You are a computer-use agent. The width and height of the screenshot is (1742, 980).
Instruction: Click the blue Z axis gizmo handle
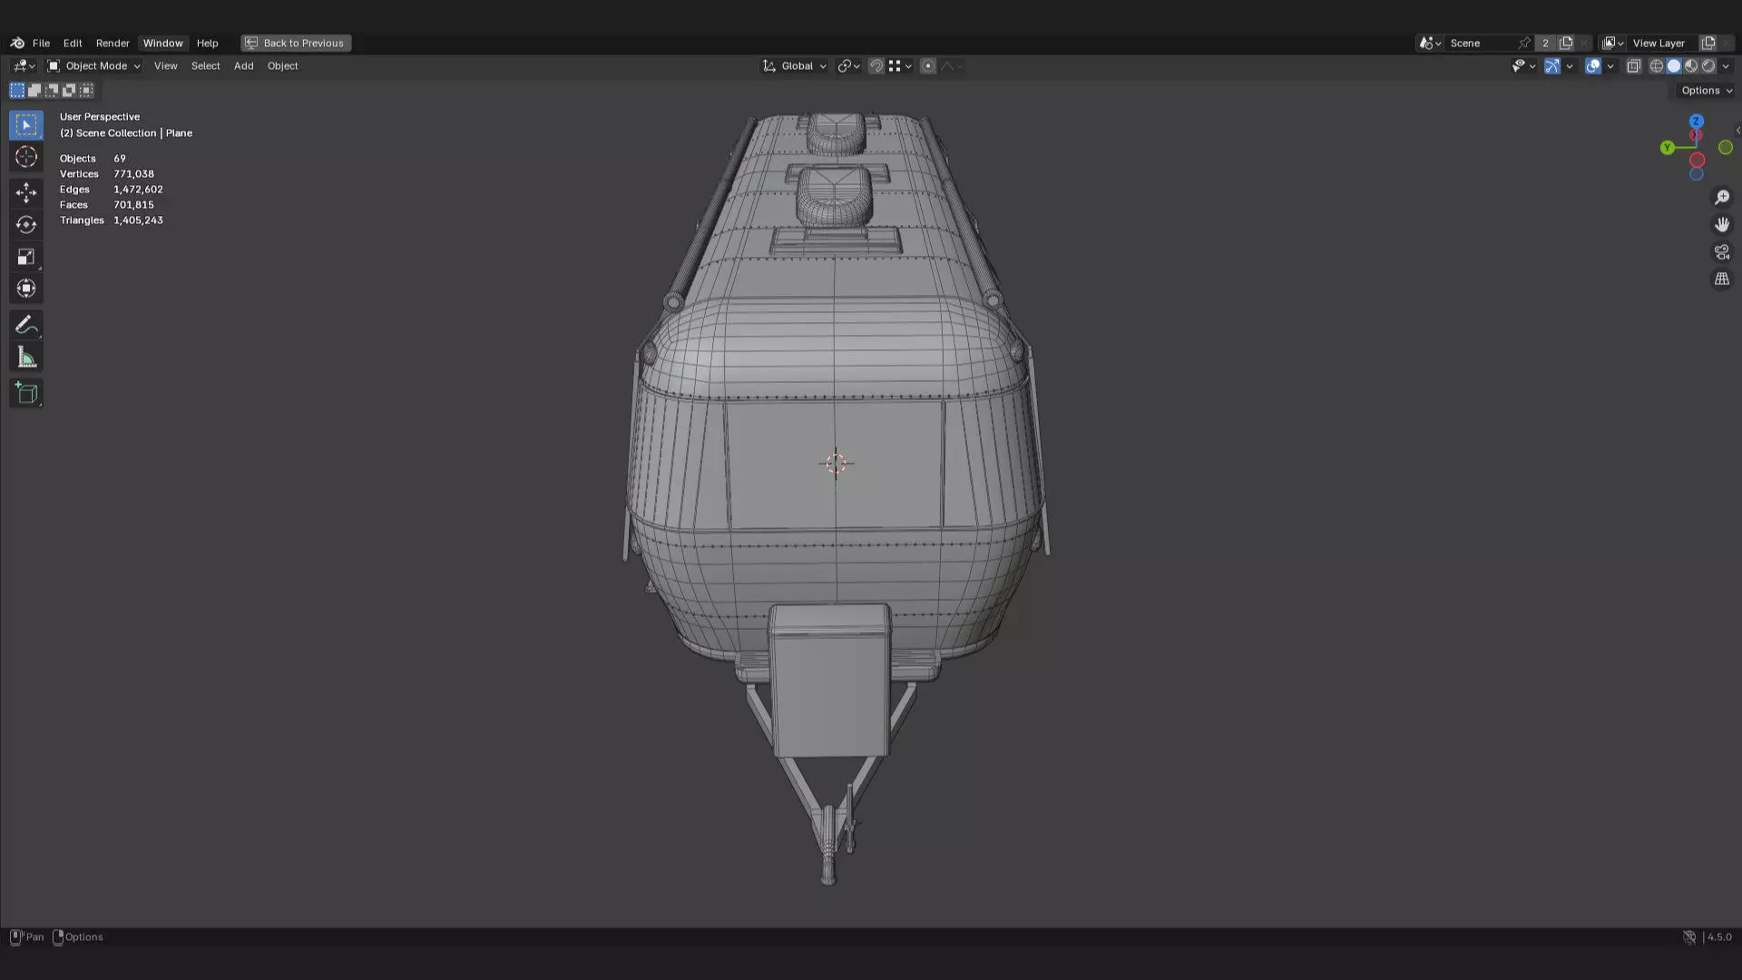point(1696,121)
